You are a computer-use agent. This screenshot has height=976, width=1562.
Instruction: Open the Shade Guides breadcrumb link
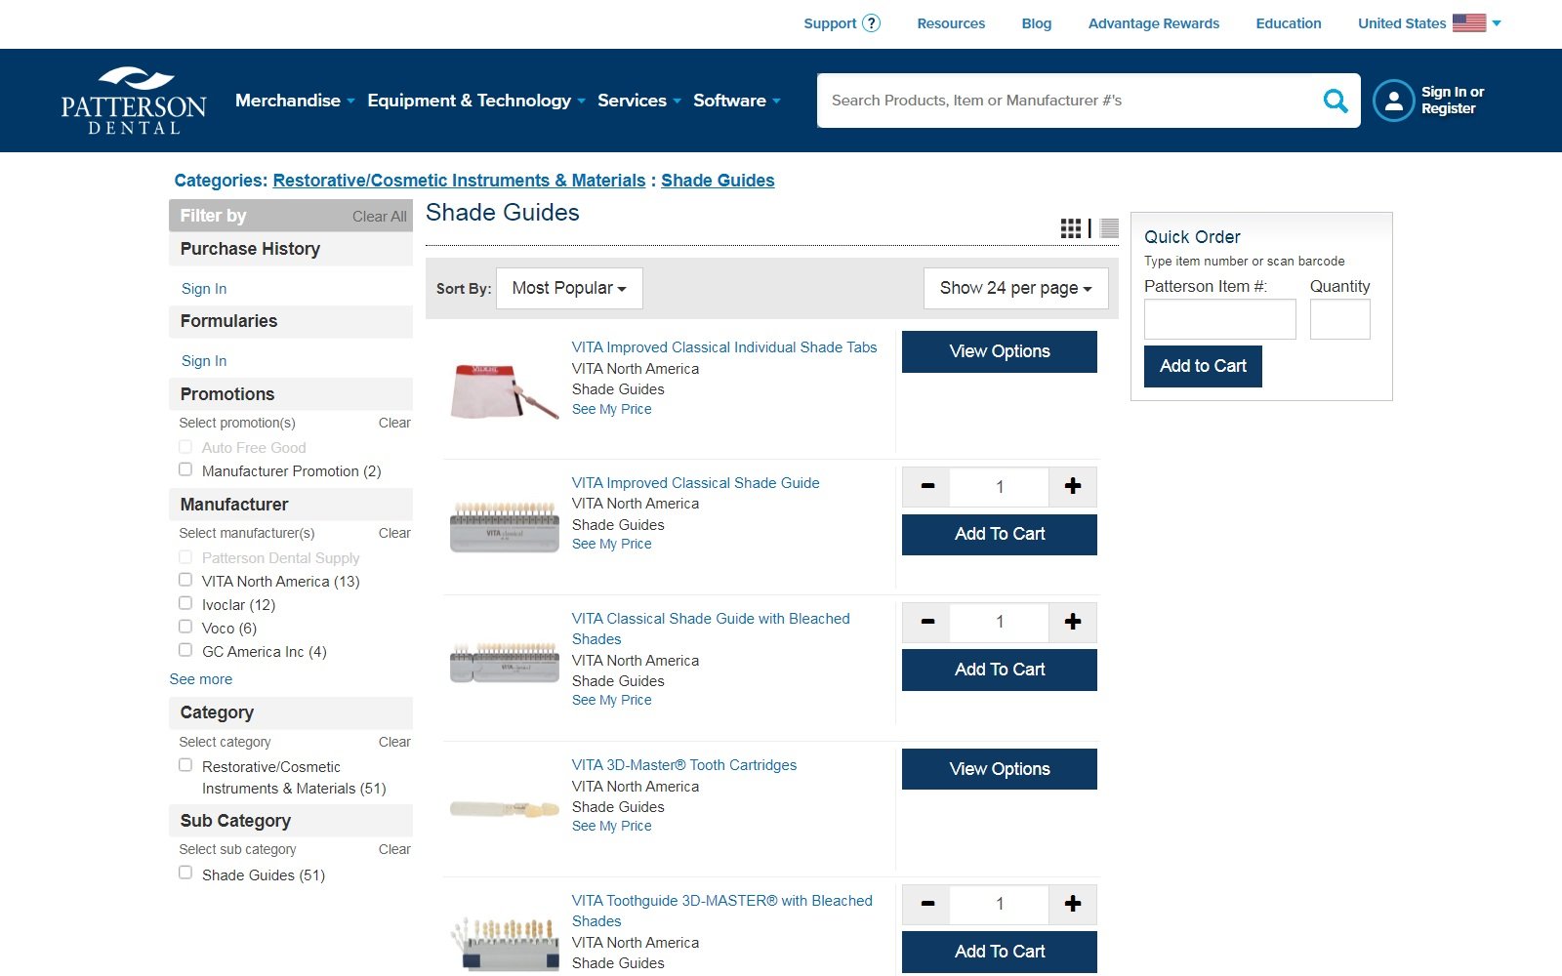[718, 181]
